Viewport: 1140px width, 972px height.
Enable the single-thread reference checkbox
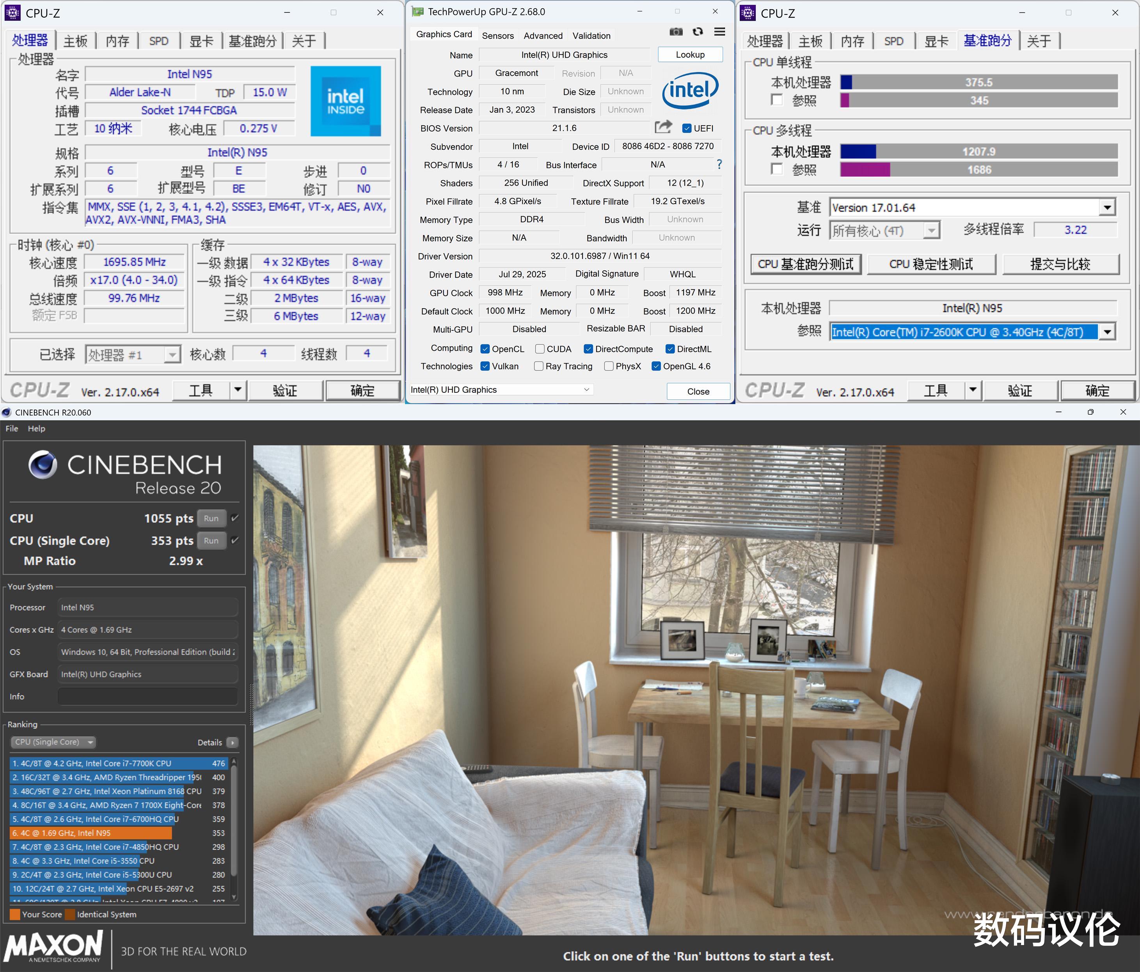tap(777, 100)
